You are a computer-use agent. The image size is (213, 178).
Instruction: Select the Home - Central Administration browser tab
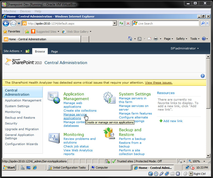(42, 39)
